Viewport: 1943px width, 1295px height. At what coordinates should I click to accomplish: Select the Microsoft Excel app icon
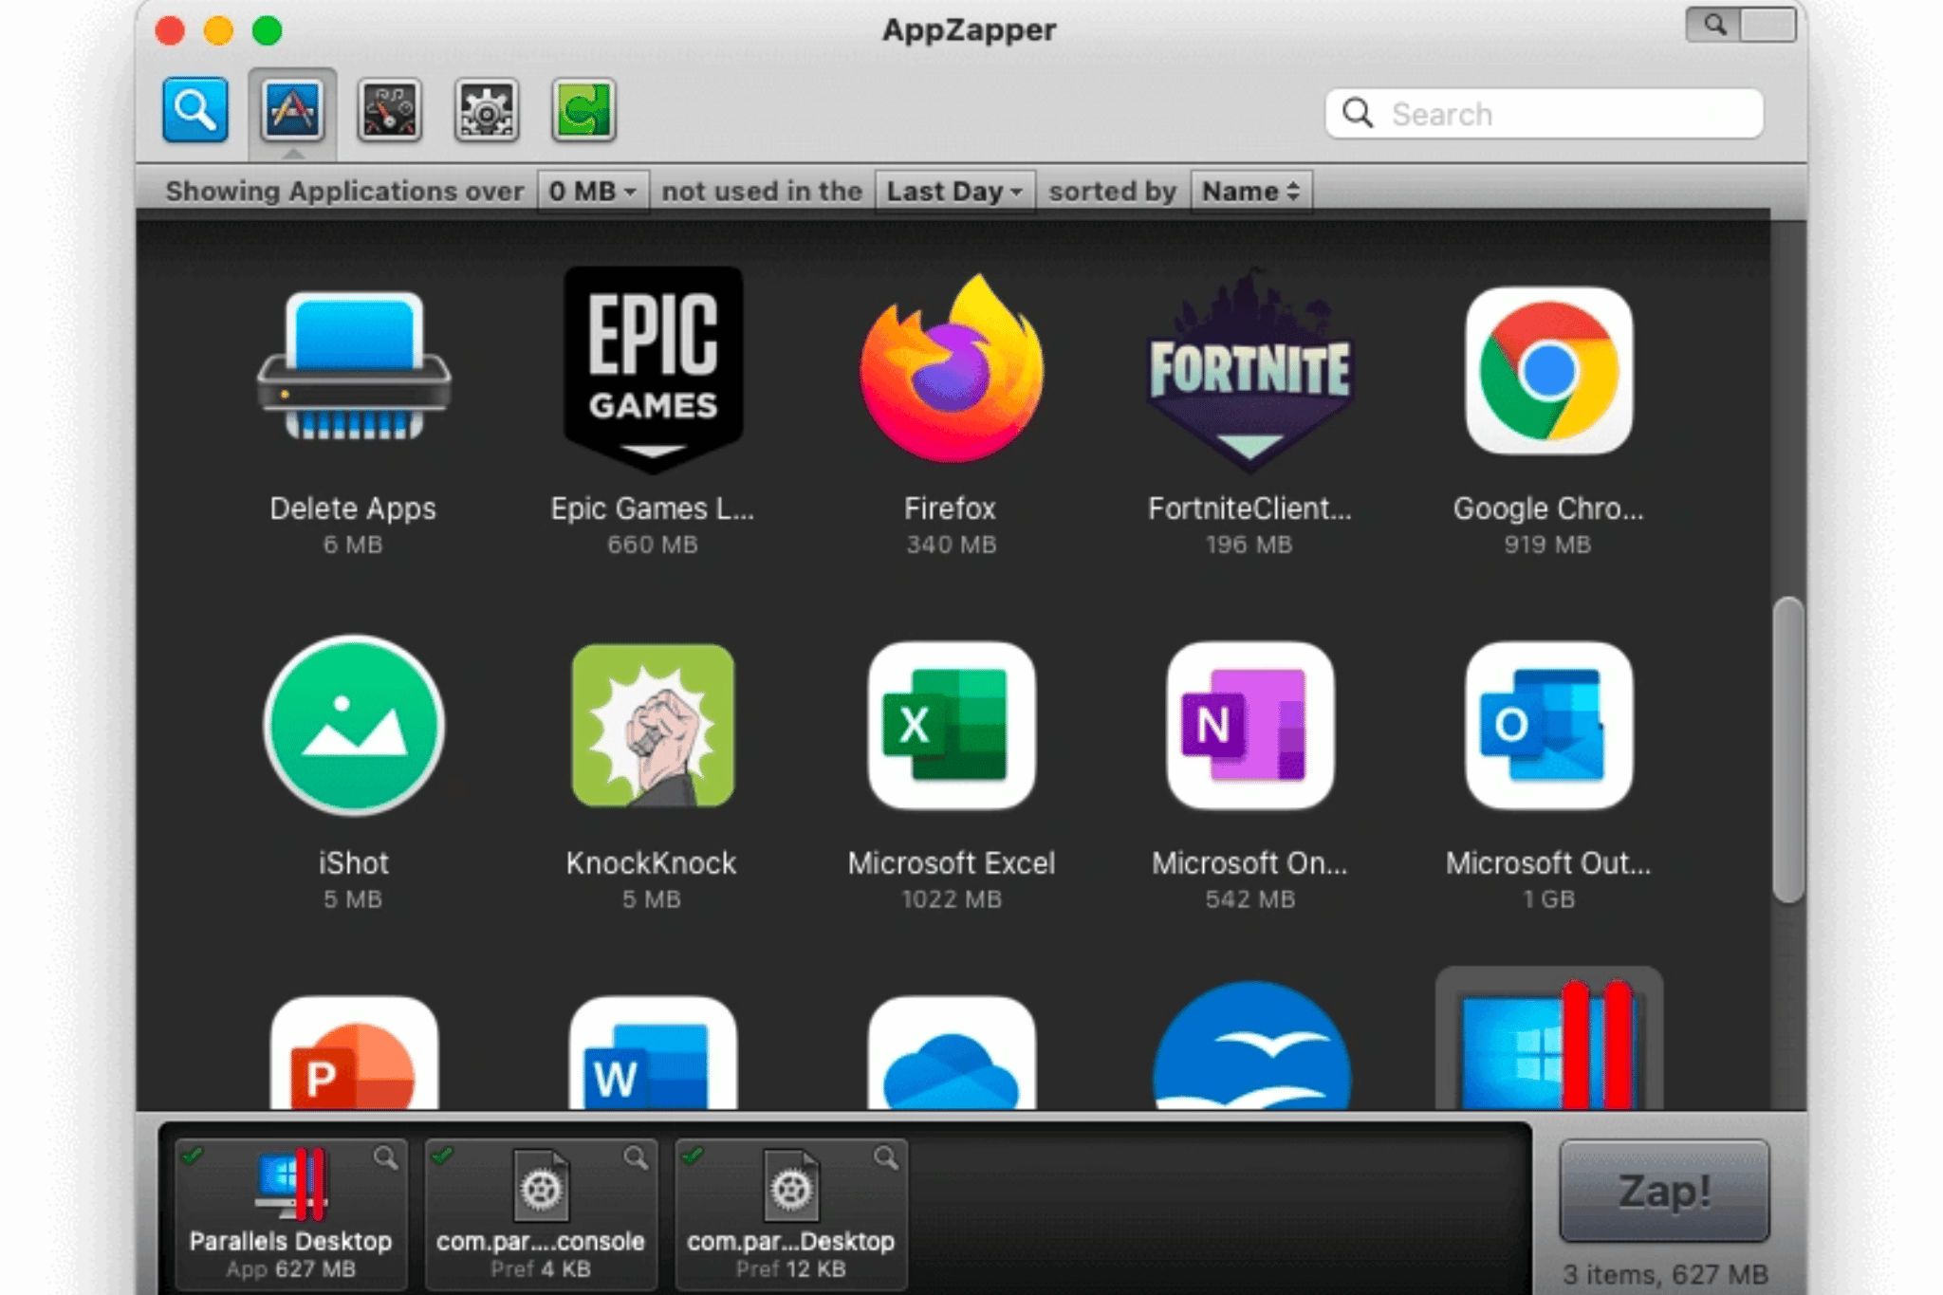(951, 728)
